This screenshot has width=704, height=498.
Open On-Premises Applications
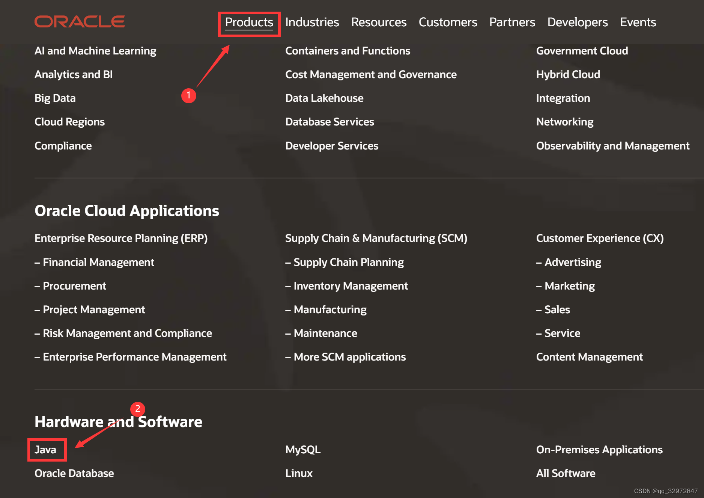point(599,450)
